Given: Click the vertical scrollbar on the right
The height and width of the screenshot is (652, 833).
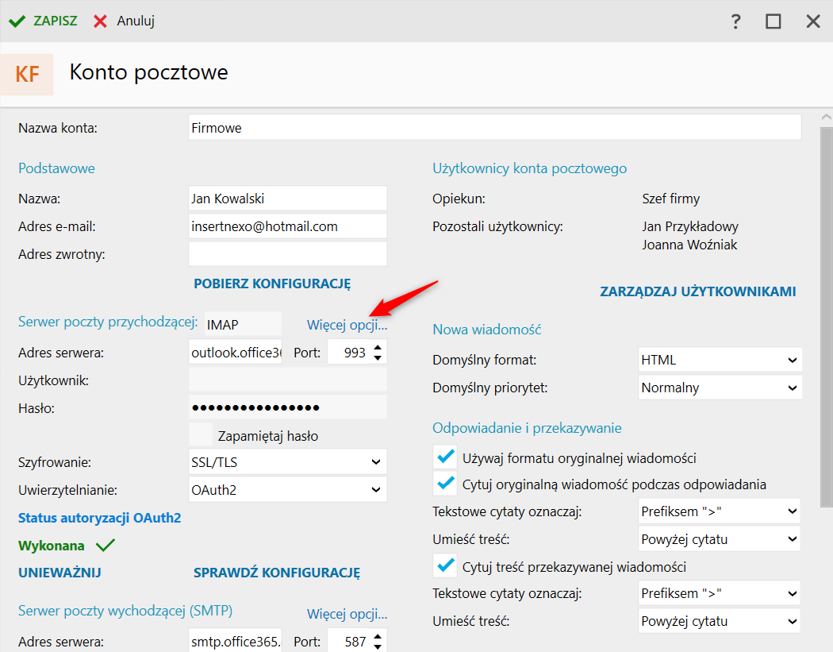Looking at the screenshot, I should click(825, 318).
